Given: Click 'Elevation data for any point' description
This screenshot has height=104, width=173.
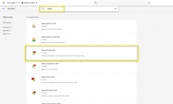Looking at the screenshot, I should pos(55,96).
